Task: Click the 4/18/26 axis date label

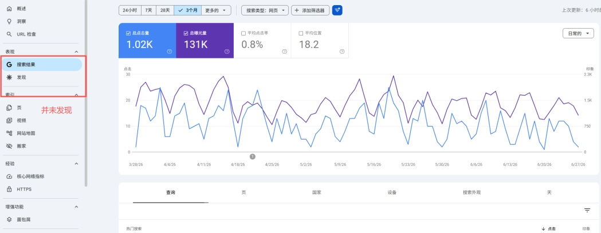Action: 238,164
